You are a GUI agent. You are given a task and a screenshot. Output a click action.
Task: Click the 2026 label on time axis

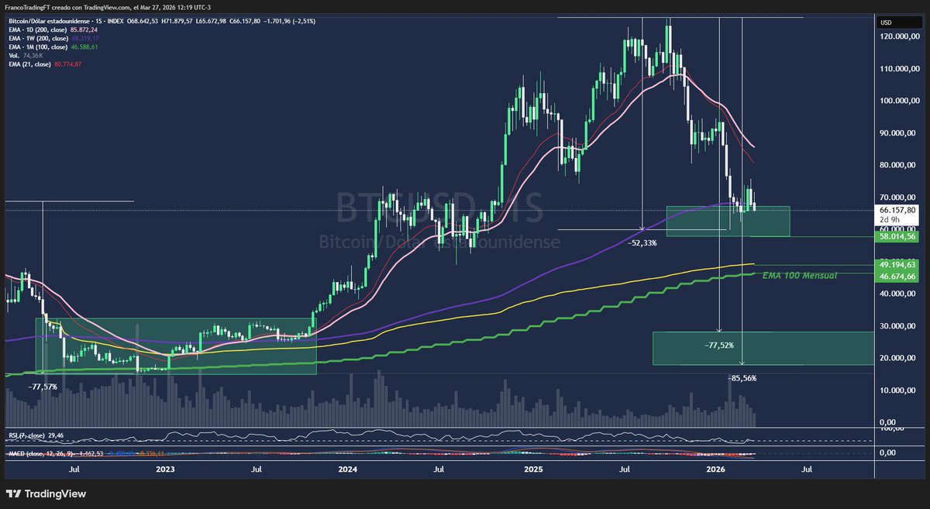(x=715, y=469)
